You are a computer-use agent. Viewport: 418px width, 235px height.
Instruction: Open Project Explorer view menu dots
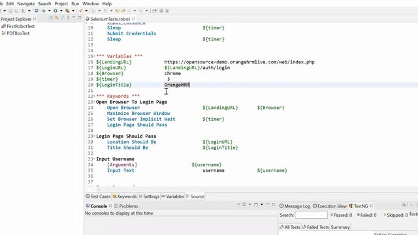pos(68,18)
